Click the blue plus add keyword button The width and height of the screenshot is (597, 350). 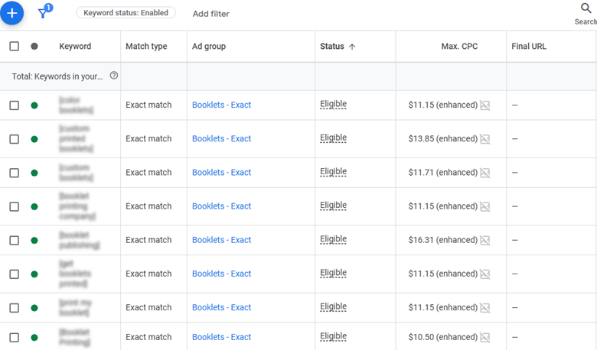point(11,13)
